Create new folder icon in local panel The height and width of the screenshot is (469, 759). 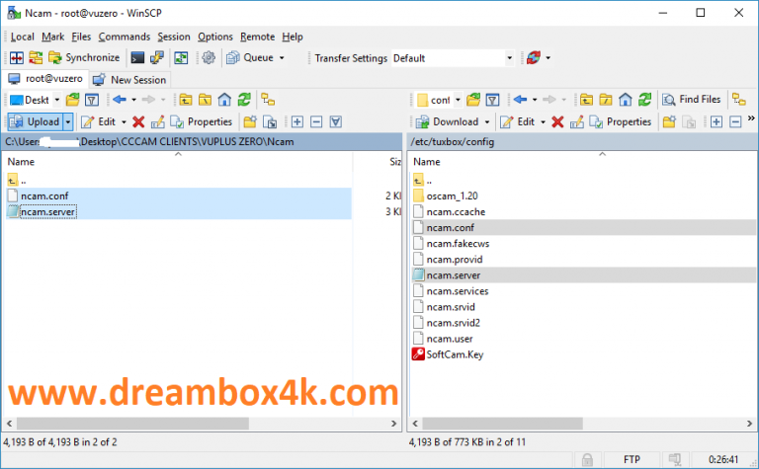click(250, 121)
